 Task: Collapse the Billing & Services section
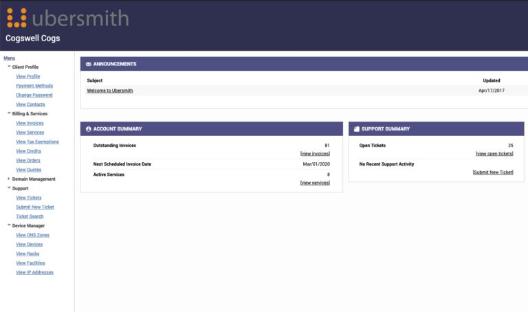(9, 113)
